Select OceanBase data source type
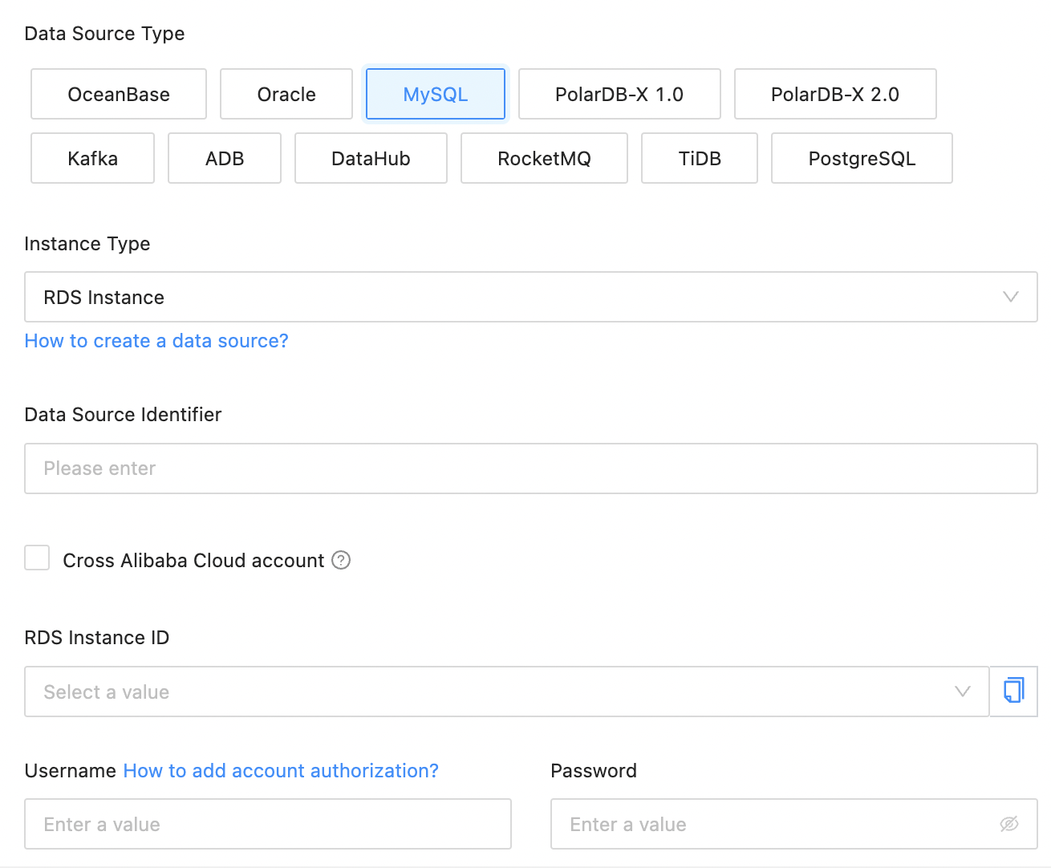Viewport: 1051px width, 868px height. 119,94
